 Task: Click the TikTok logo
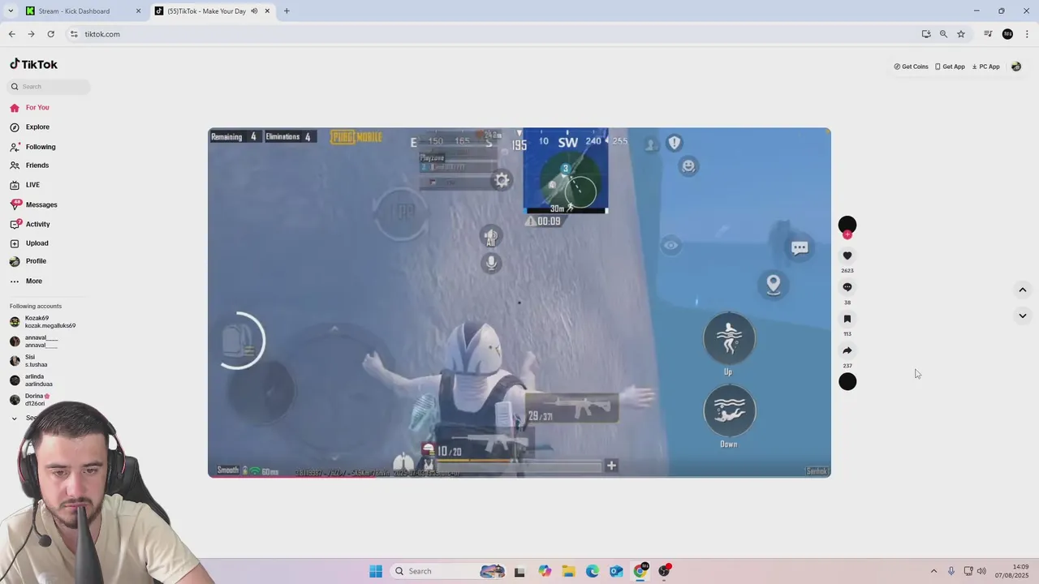(33, 64)
